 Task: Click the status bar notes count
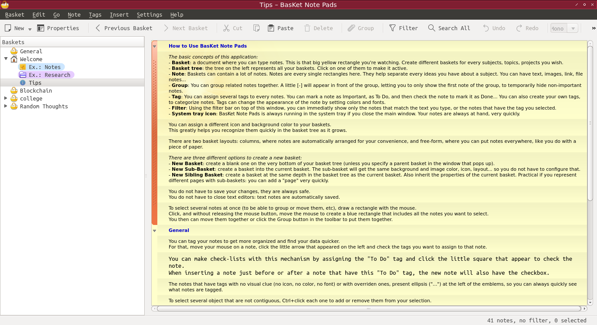coord(537,320)
